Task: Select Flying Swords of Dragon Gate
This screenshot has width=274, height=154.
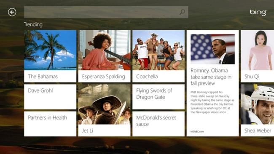Action: point(158,97)
